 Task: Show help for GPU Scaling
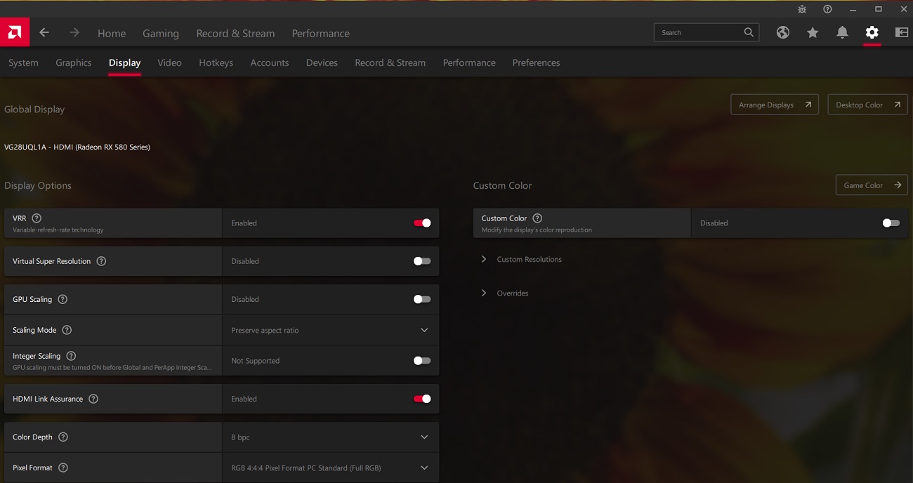tap(63, 299)
